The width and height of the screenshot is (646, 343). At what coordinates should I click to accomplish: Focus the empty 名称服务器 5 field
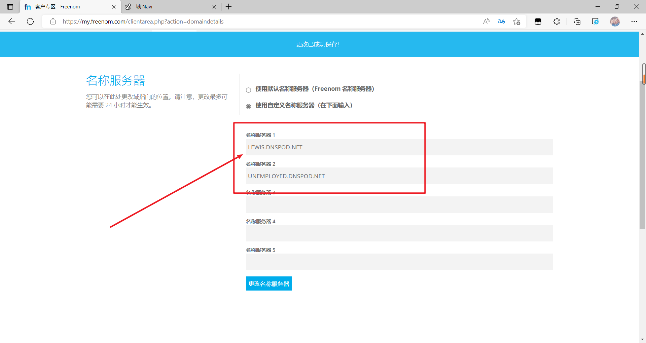[x=399, y=262]
